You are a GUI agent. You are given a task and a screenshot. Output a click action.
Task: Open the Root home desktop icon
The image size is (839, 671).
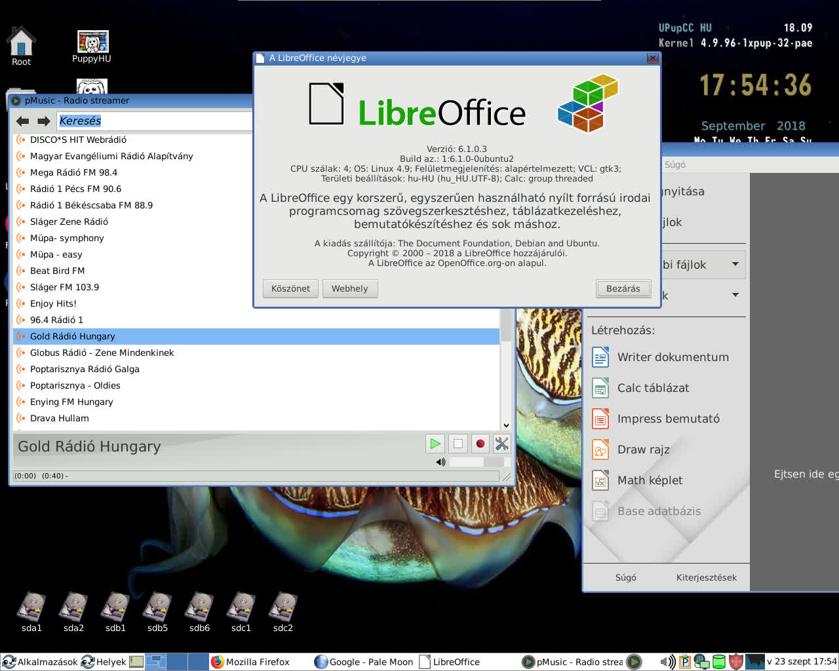click(x=21, y=46)
